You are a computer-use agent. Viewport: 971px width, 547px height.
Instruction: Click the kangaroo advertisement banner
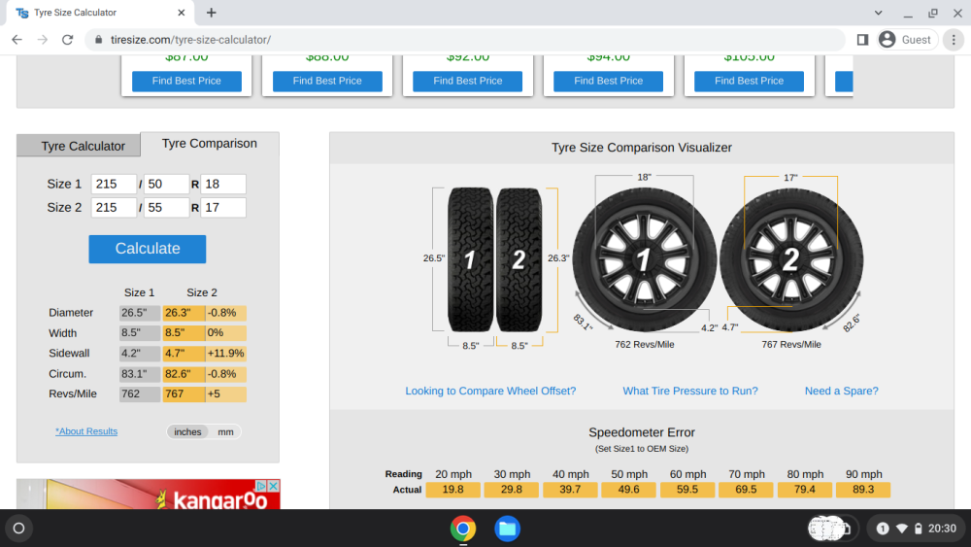coord(148,495)
